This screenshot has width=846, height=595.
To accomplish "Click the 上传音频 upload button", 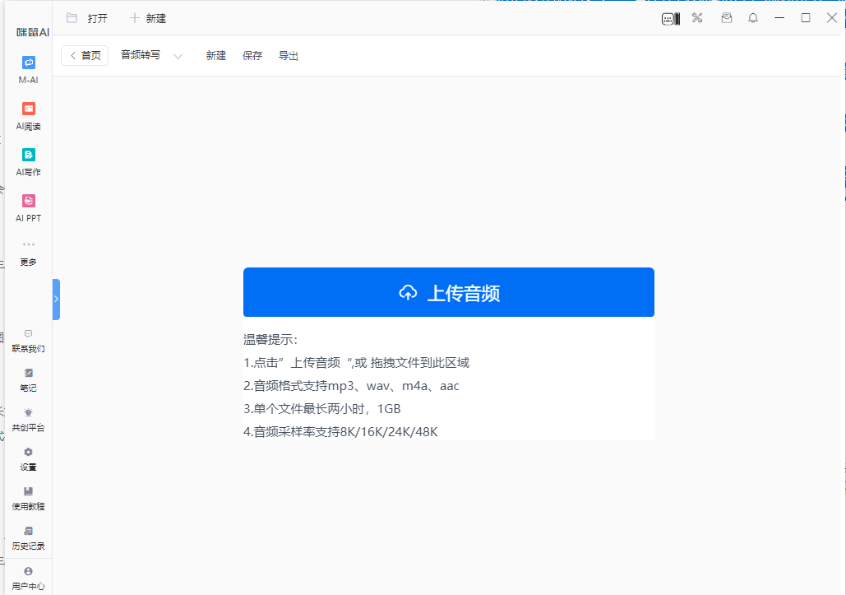I will [x=448, y=292].
